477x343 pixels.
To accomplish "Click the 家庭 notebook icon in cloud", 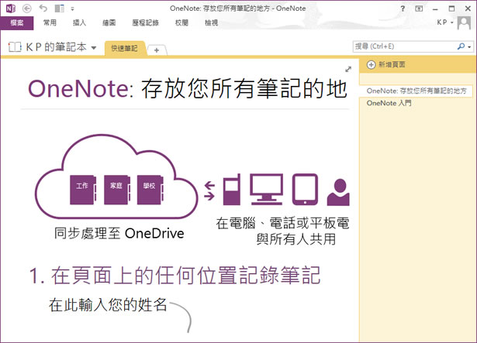I will [x=117, y=190].
